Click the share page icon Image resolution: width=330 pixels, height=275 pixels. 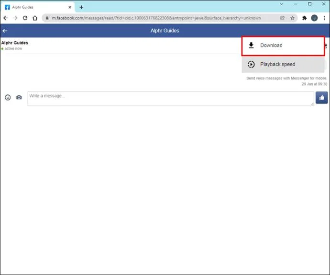tap(283, 18)
